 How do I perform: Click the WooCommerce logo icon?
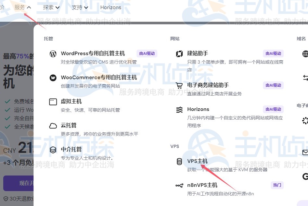tap(53, 78)
